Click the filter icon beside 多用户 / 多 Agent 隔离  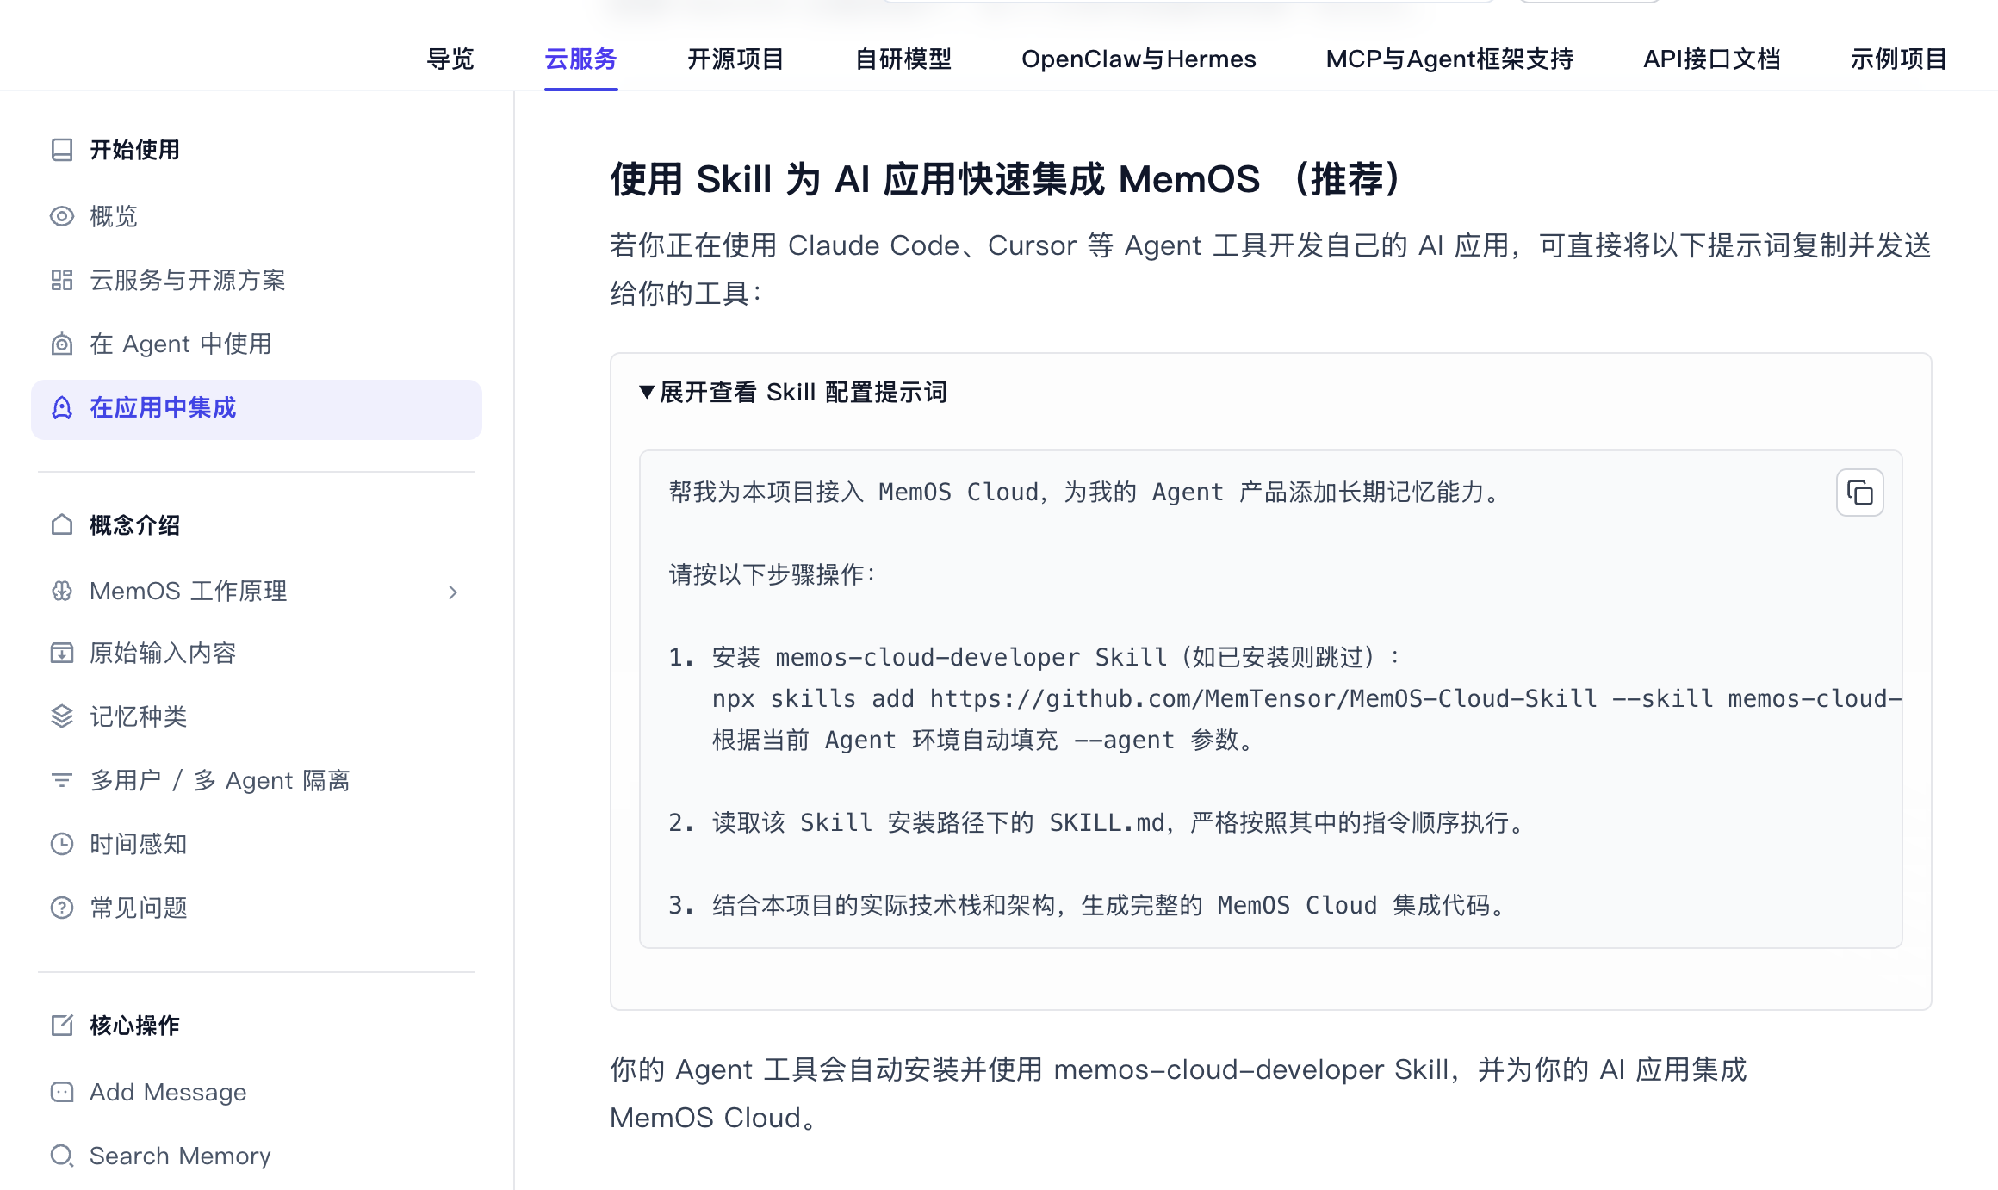tap(62, 780)
